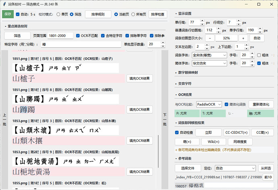Open the 词条字体 font dropdown
Image resolution: width=278 pixels, height=190 pixels.
coord(210,55)
